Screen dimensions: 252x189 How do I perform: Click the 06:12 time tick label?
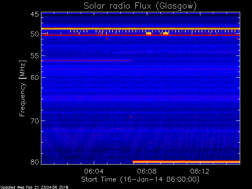click(x=200, y=171)
